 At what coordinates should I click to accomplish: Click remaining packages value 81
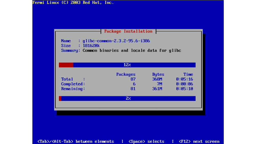tap(133, 89)
